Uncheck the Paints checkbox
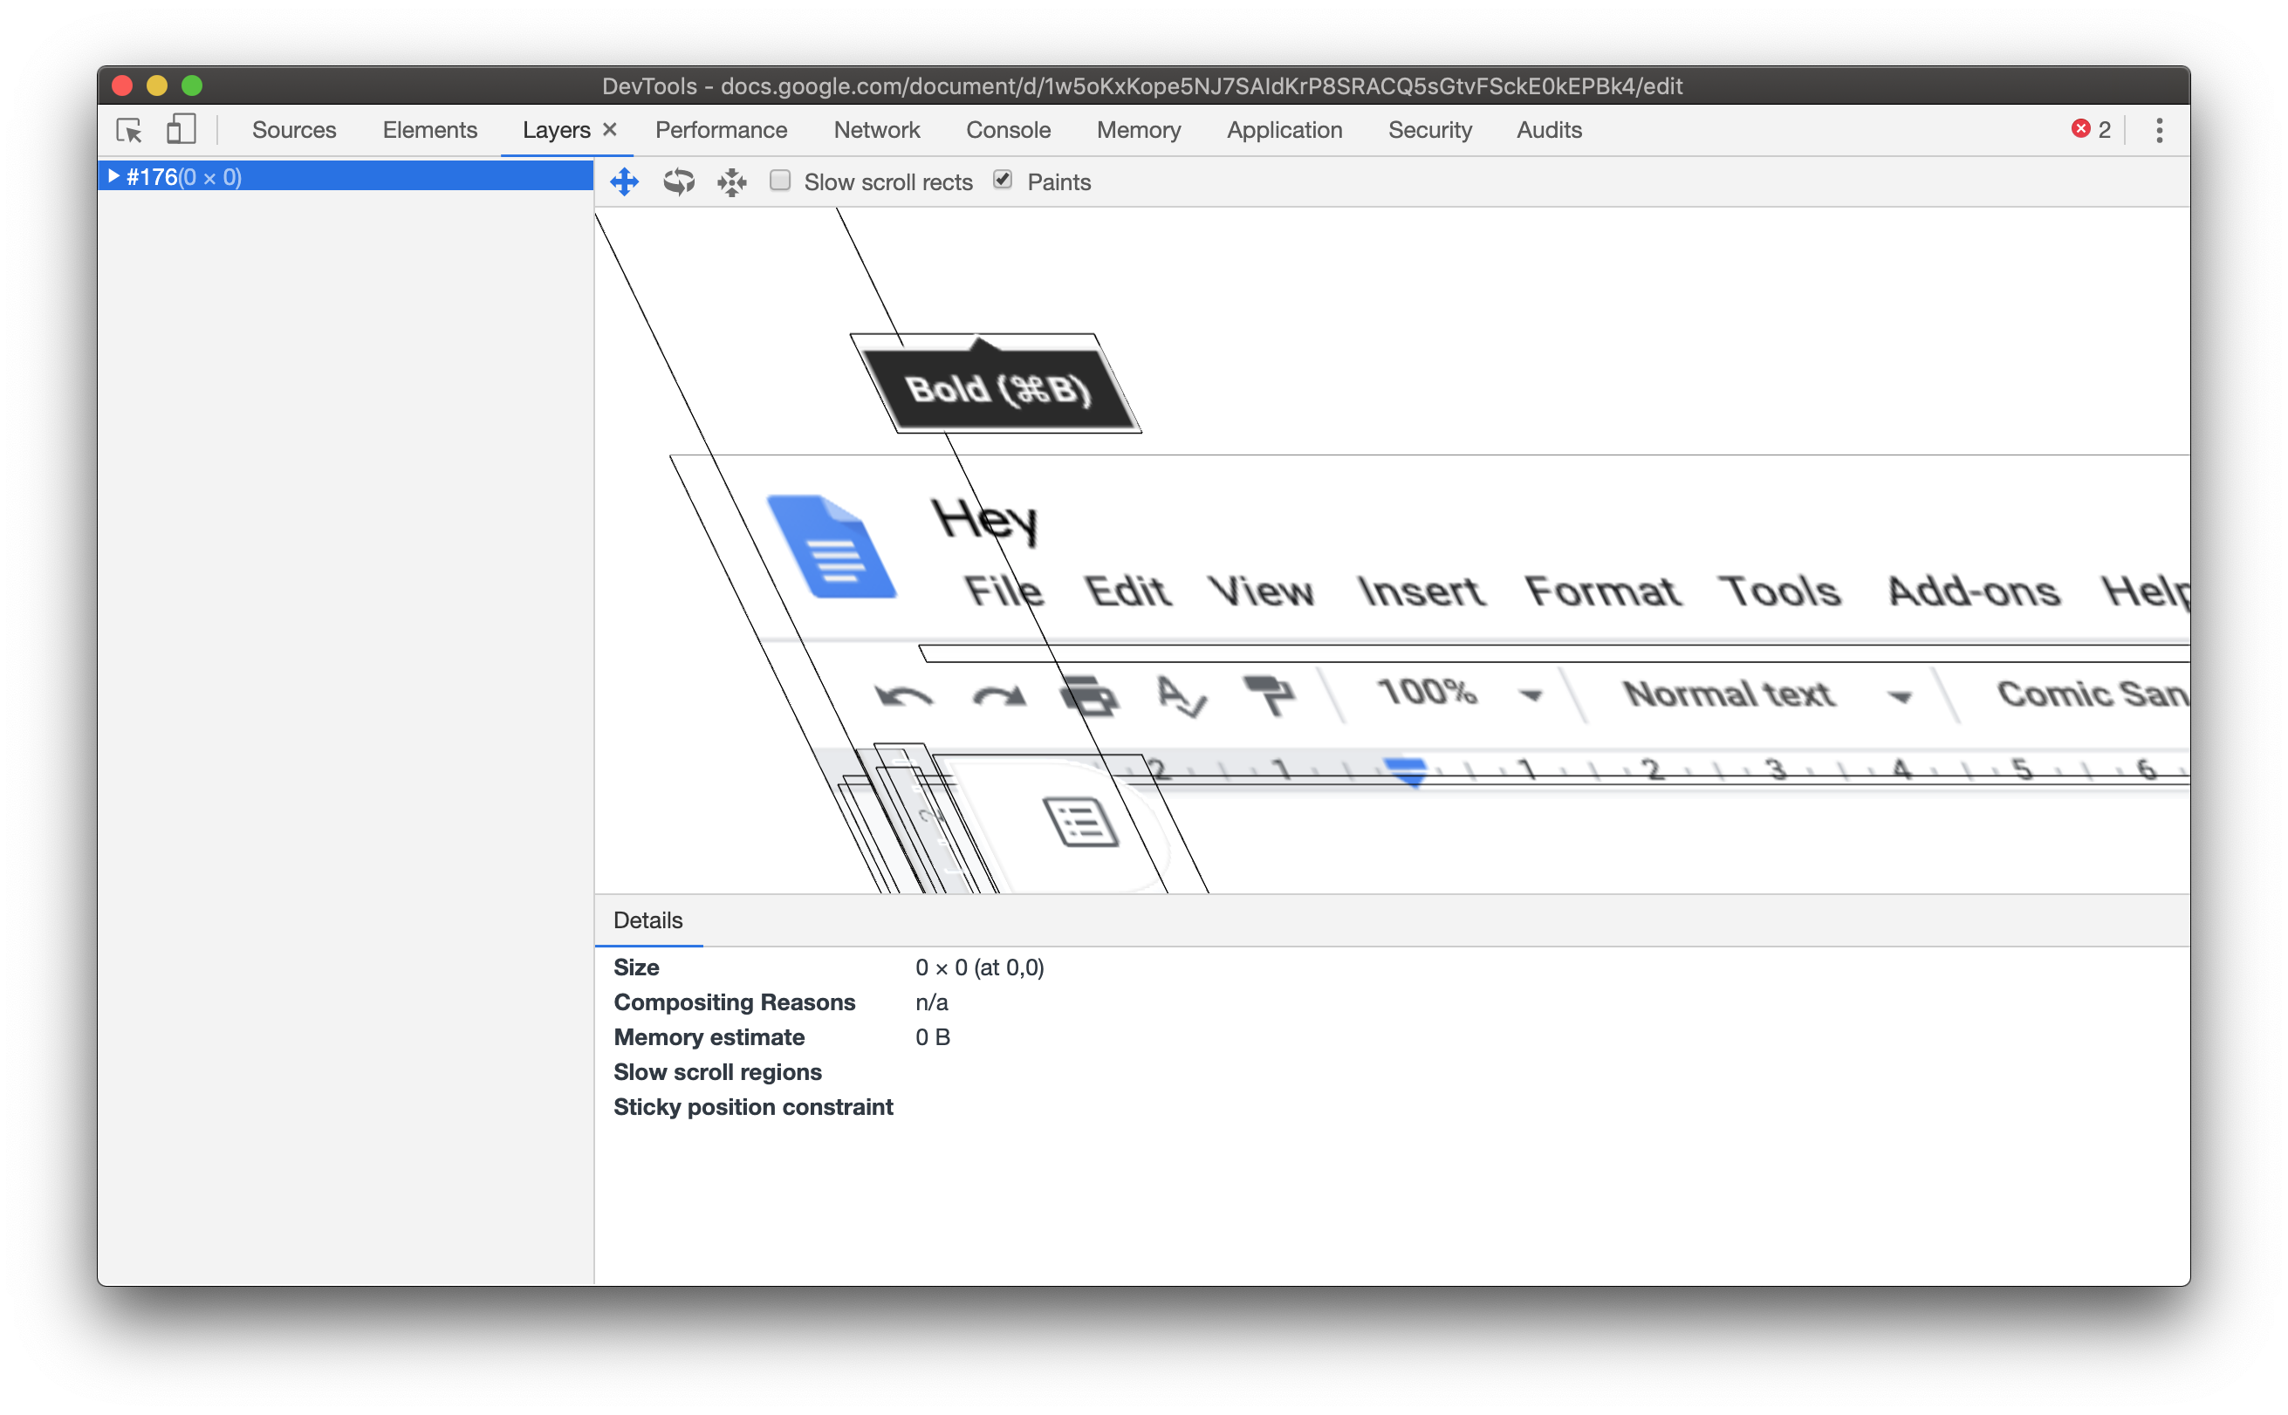This screenshot has width=2288, height=1415. pyautogui.click(x=1003, y=180)
